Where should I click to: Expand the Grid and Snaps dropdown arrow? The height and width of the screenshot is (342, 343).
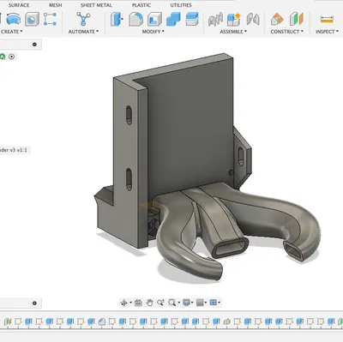(206, 303)
